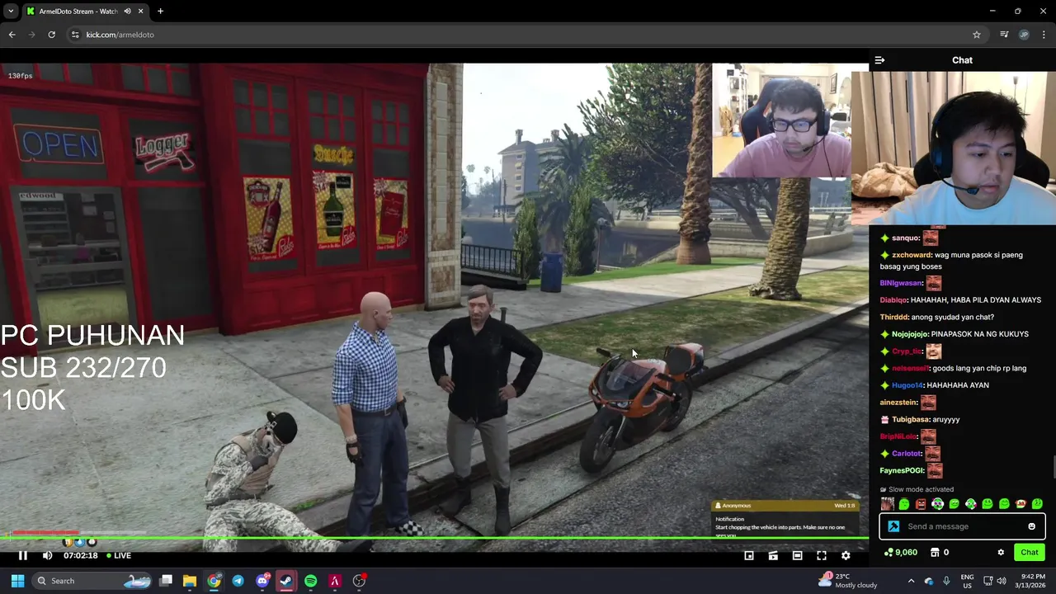Screen dimensions: 1056x594
Task: Click chat message 'anong syudad yan chat?'
Action: (x=952, y=317)
